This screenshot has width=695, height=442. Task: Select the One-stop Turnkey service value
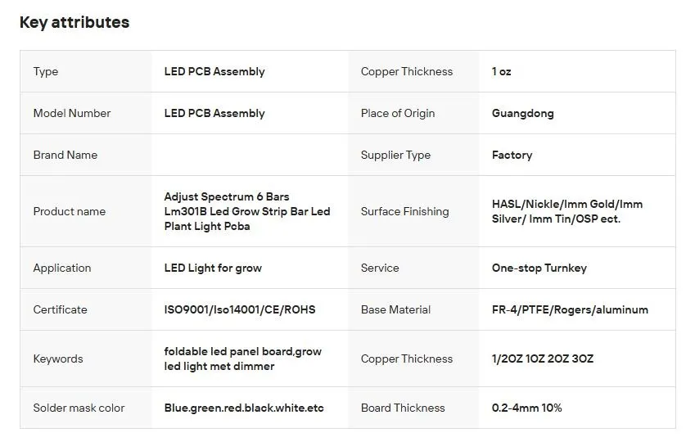539,268
